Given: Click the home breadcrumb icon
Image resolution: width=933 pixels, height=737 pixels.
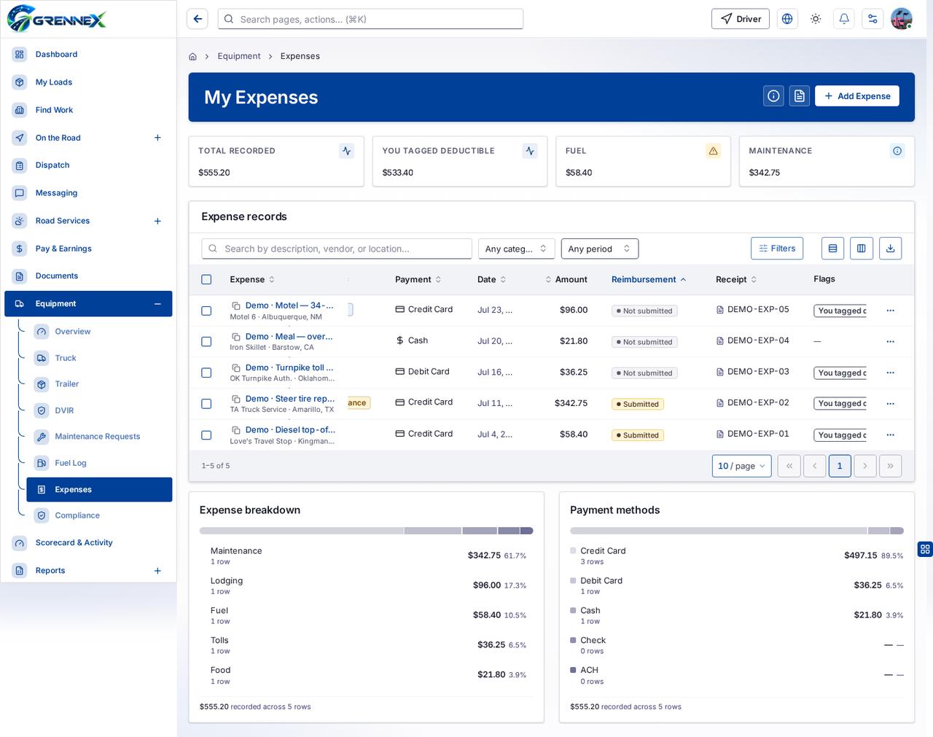Looking at the screenshot, I should point(192,56).
